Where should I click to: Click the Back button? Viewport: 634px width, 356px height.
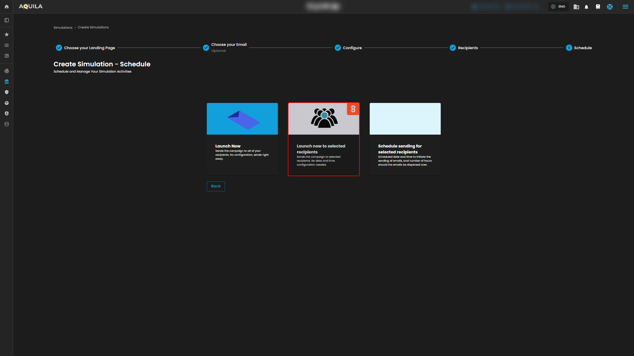pos(216,186)
